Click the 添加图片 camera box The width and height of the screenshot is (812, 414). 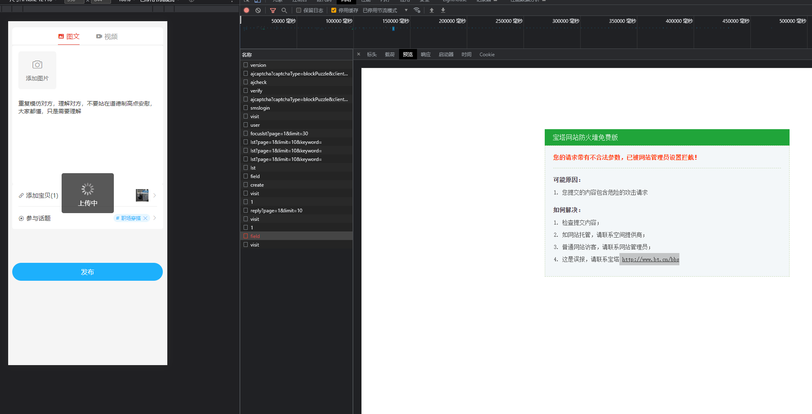point(37,70)
